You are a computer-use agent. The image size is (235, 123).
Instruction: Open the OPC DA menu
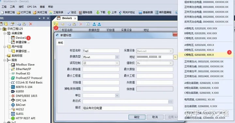point(32,7)
